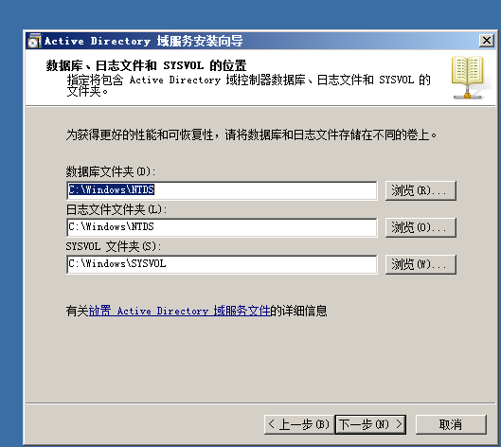Browse for SYSVOL folder with 浏览(W)
Screen dimensions: 501x447
(420, 264)
